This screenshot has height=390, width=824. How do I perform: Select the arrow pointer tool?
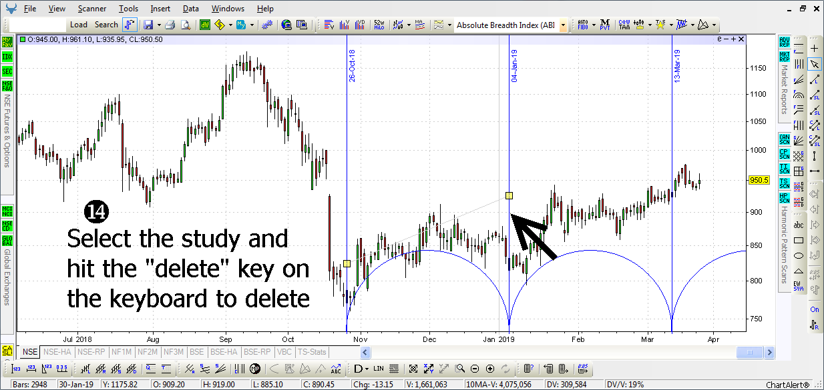(815, 64)
